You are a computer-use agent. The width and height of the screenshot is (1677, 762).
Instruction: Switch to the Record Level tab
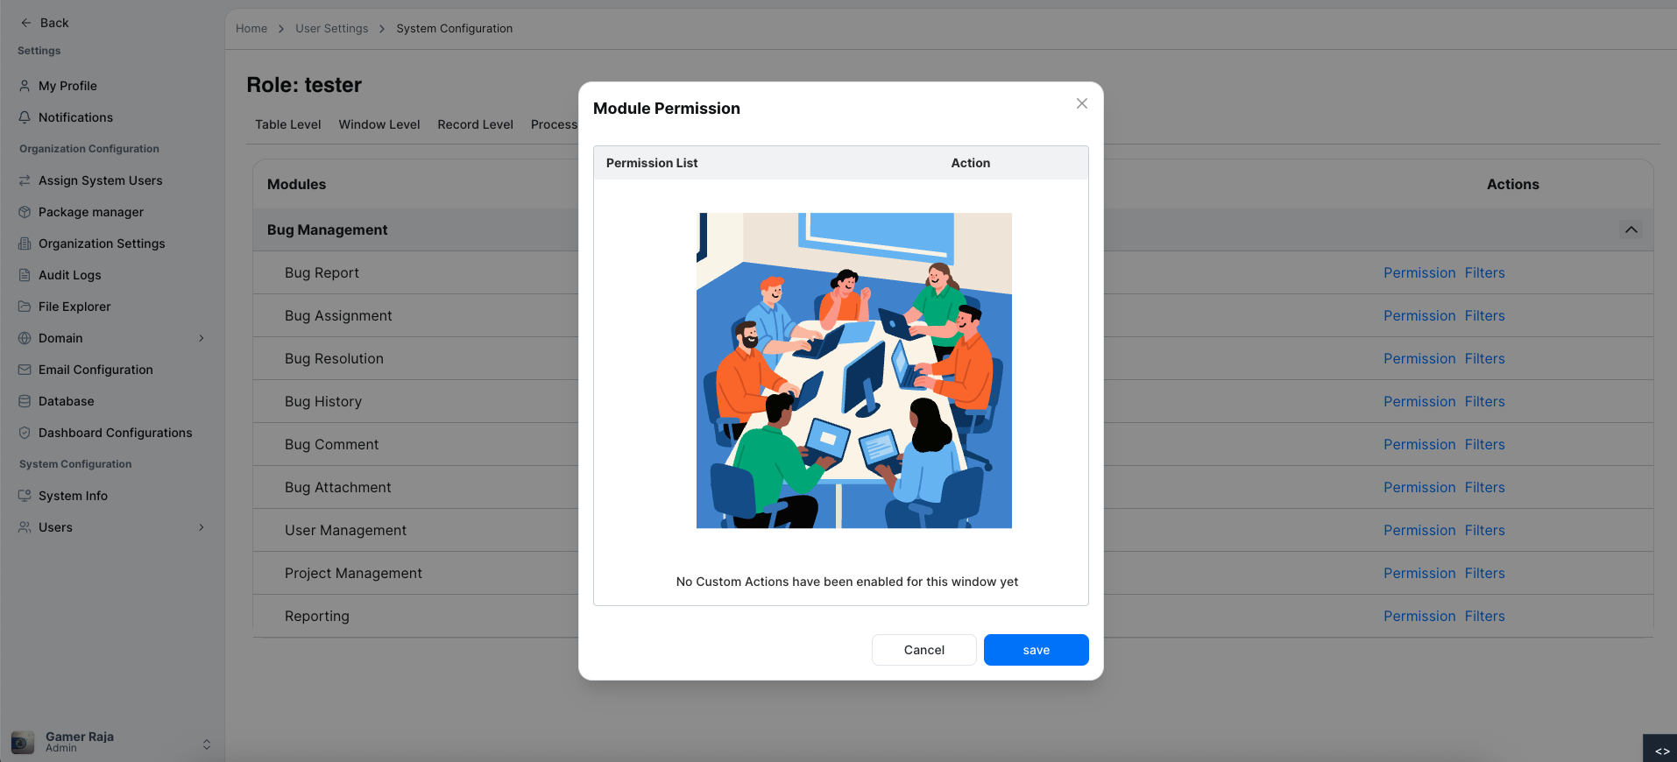click(476, 124)
